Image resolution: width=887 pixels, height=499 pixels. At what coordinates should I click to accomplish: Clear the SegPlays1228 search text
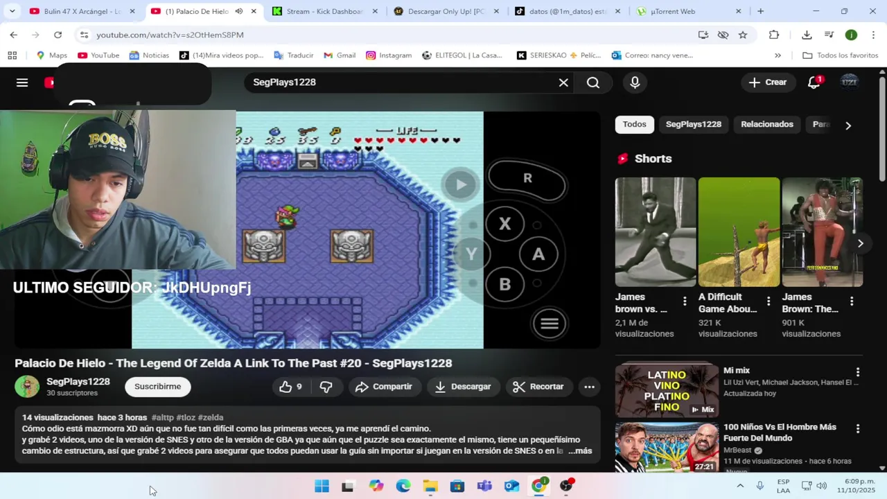click(x=563, y=82)
